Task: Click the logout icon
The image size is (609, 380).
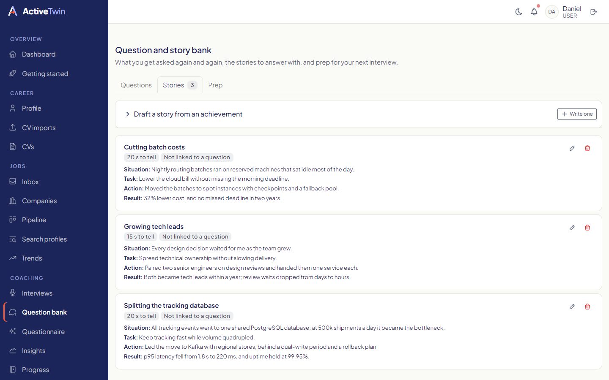Action: tap(594, 12)
